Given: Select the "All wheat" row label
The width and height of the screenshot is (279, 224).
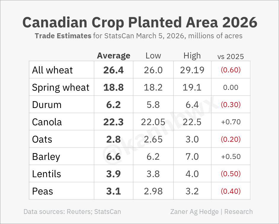Looking at the screenshot, I should pos(52,70).
